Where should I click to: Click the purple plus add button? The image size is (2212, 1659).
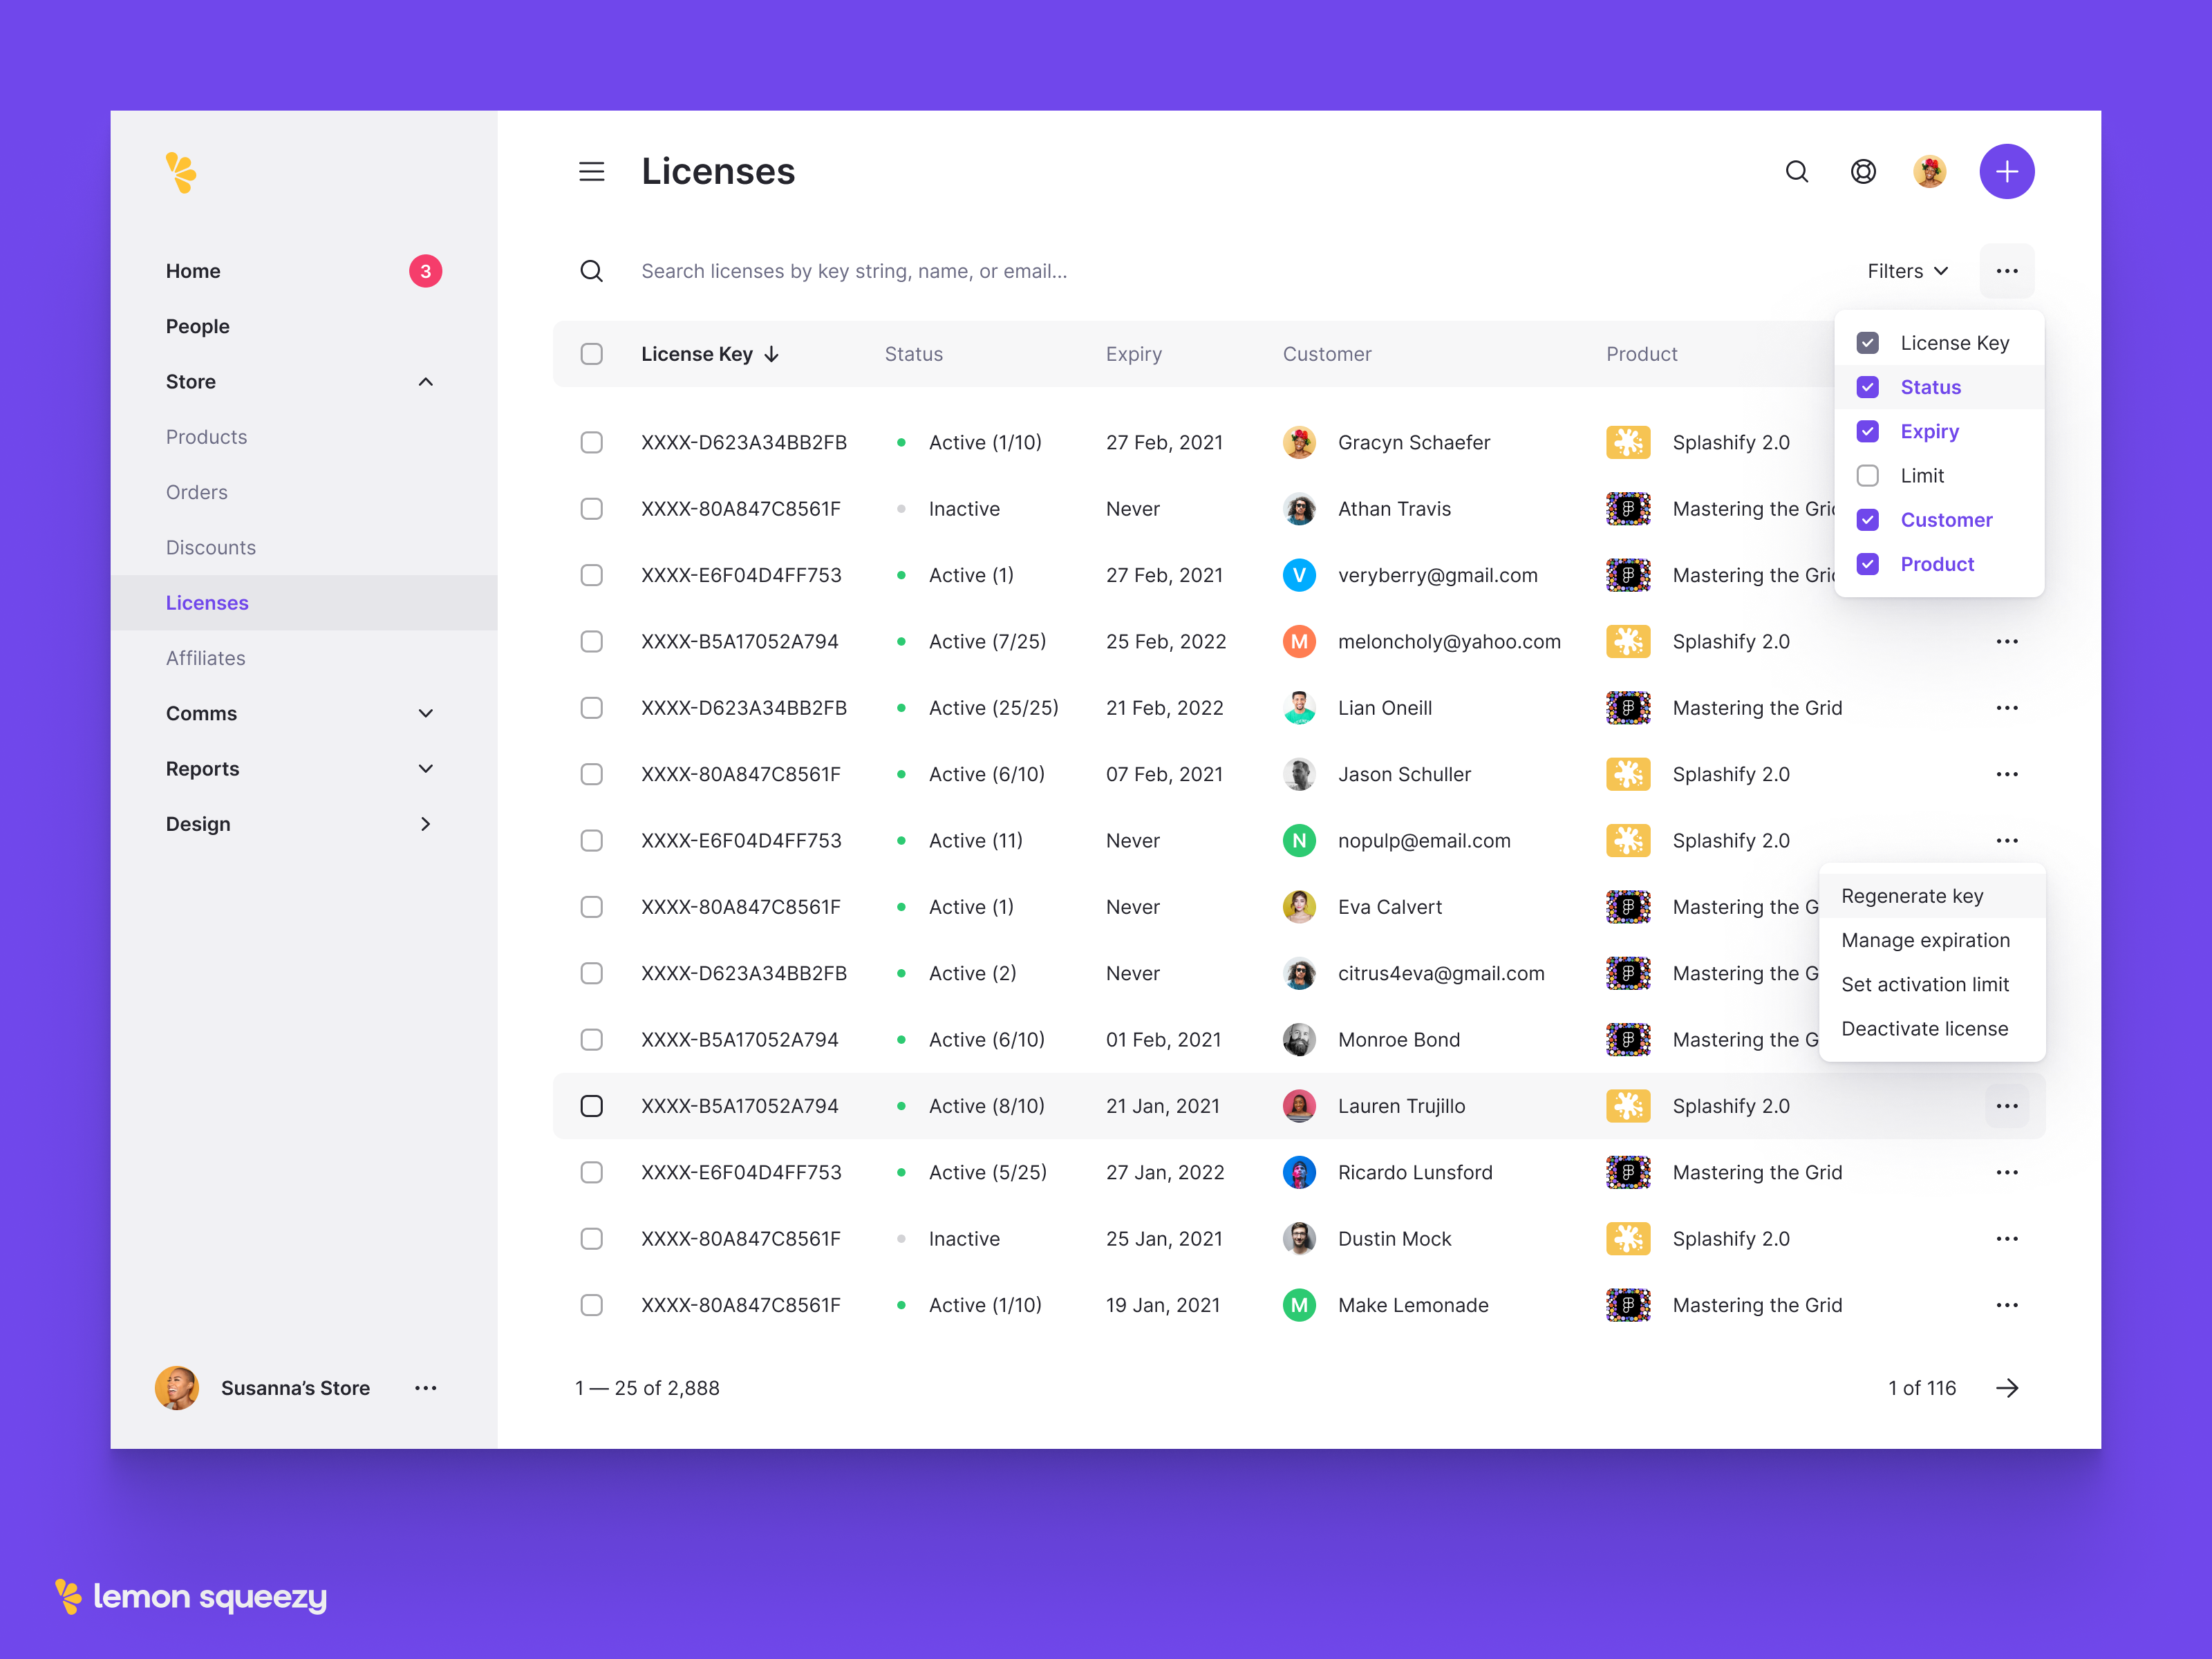point(2006,171)
